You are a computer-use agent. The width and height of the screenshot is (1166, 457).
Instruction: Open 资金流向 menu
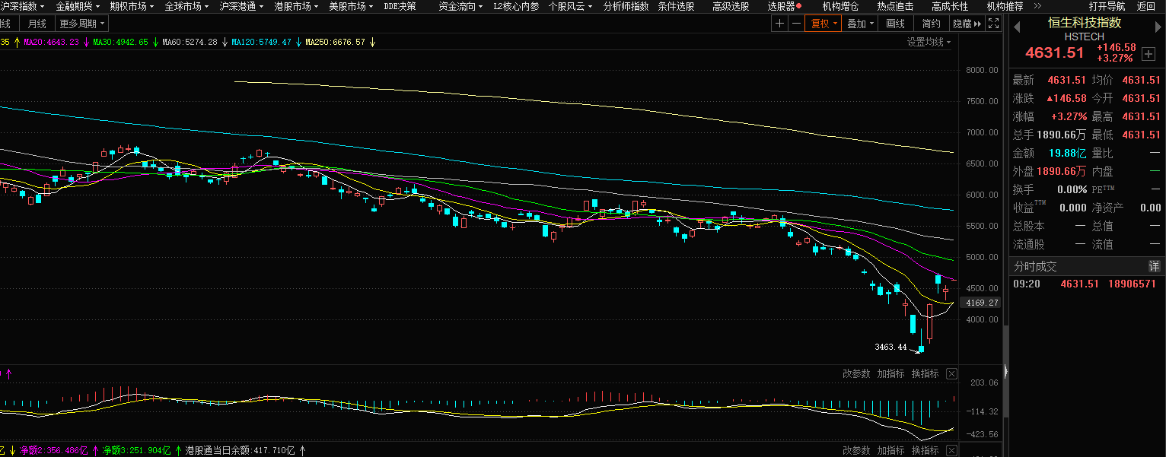461,6
